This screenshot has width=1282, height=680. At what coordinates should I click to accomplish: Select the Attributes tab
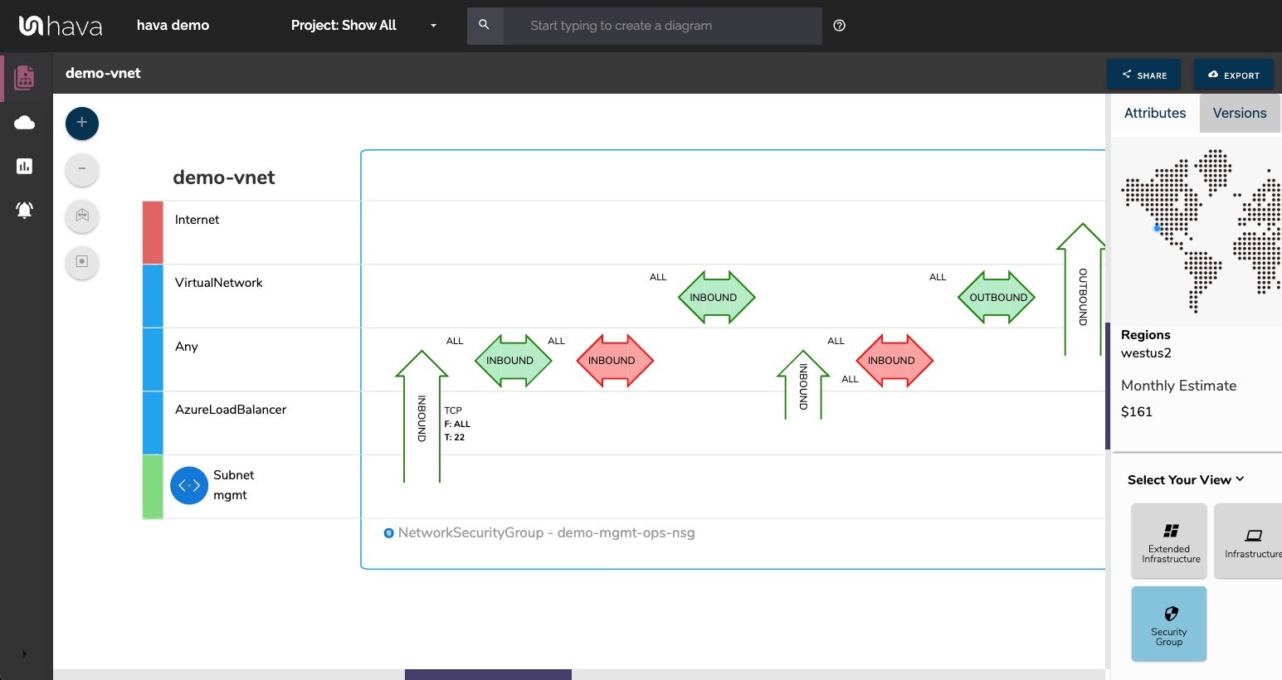pos(1154,113)
